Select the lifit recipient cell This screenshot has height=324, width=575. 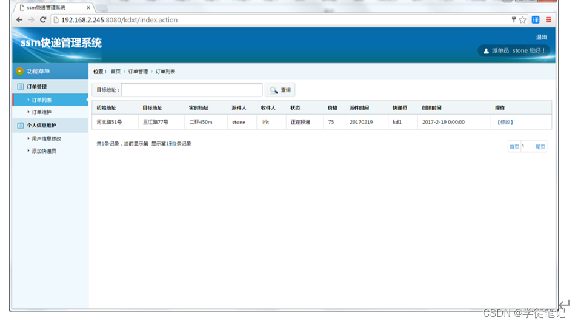pos(271,122)
